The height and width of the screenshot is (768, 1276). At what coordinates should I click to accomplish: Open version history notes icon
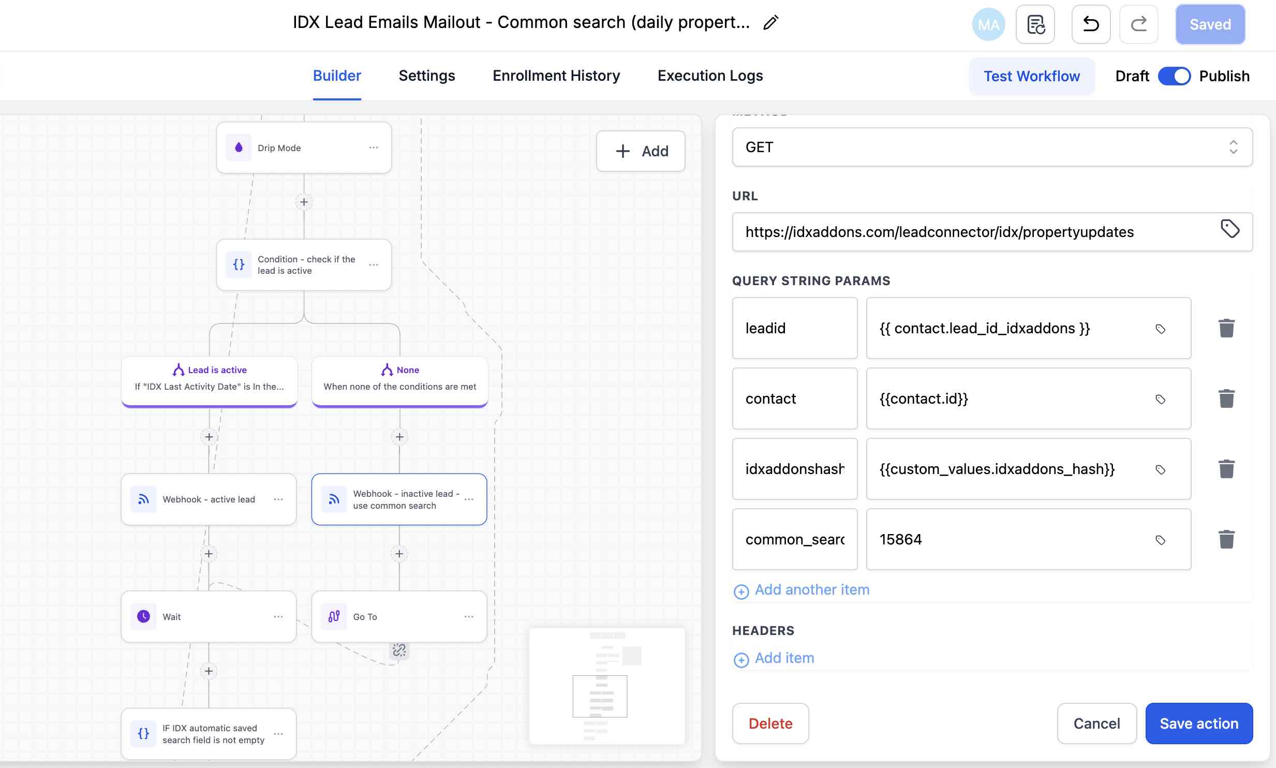(1035, 24)
